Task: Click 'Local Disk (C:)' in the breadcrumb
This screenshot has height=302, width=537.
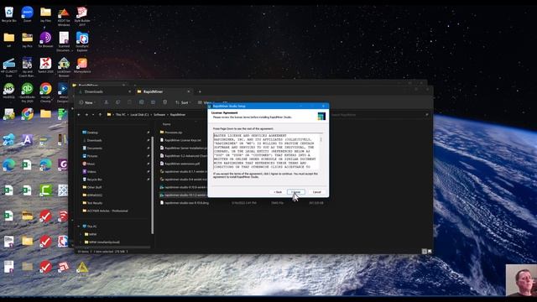Action: click(x=139, y=115)
